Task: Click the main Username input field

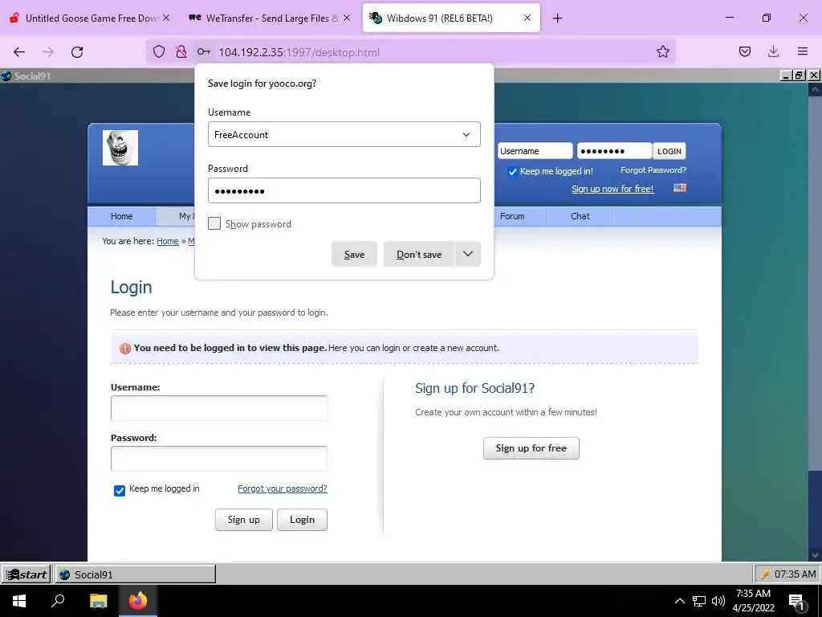Action: (x=219, y=408)
